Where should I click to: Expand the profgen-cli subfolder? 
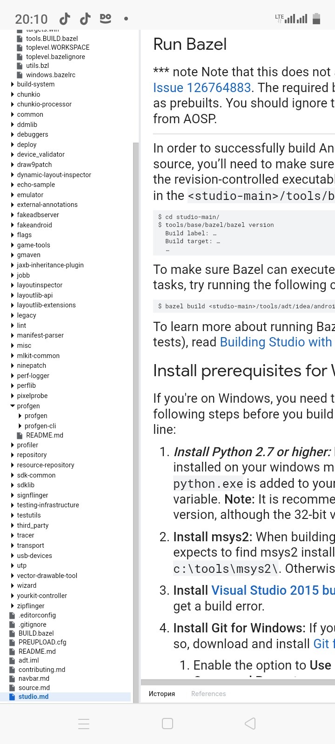point(20,426)
